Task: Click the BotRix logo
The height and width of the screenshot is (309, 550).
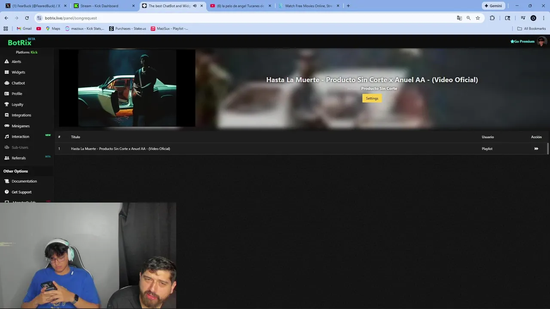Action: (x=20, y=42)
